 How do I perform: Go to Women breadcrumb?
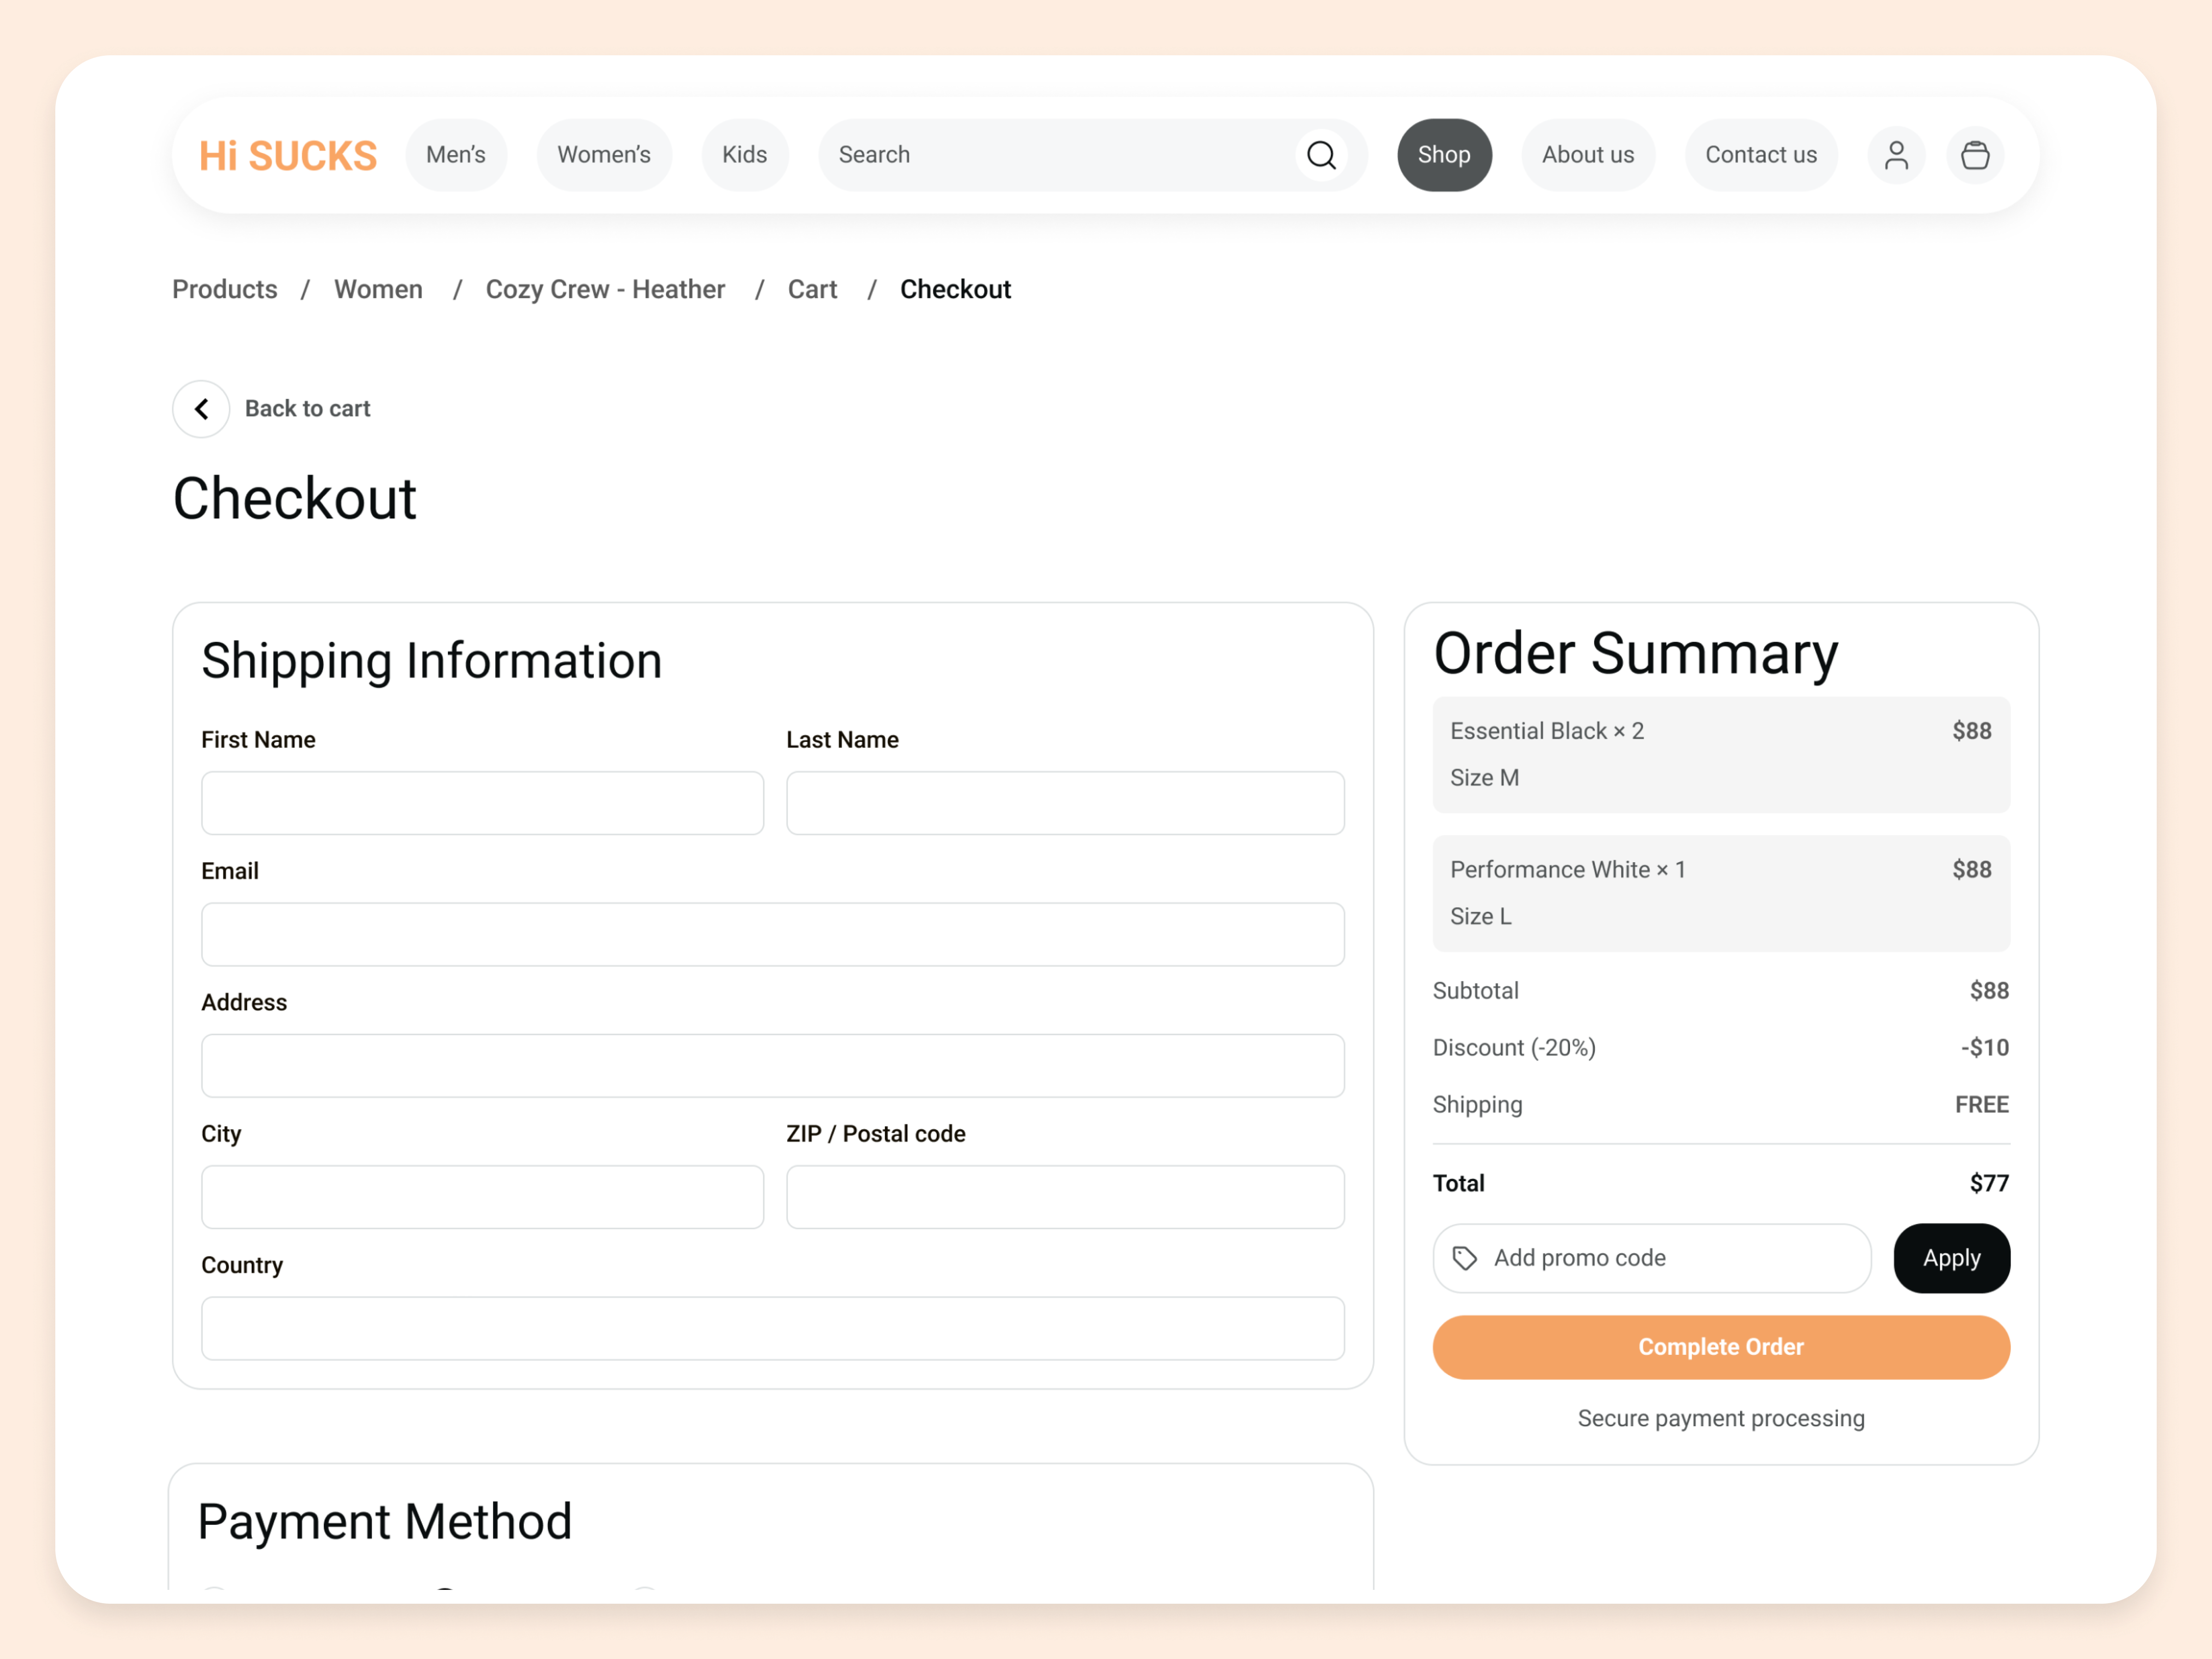point(378,289)
